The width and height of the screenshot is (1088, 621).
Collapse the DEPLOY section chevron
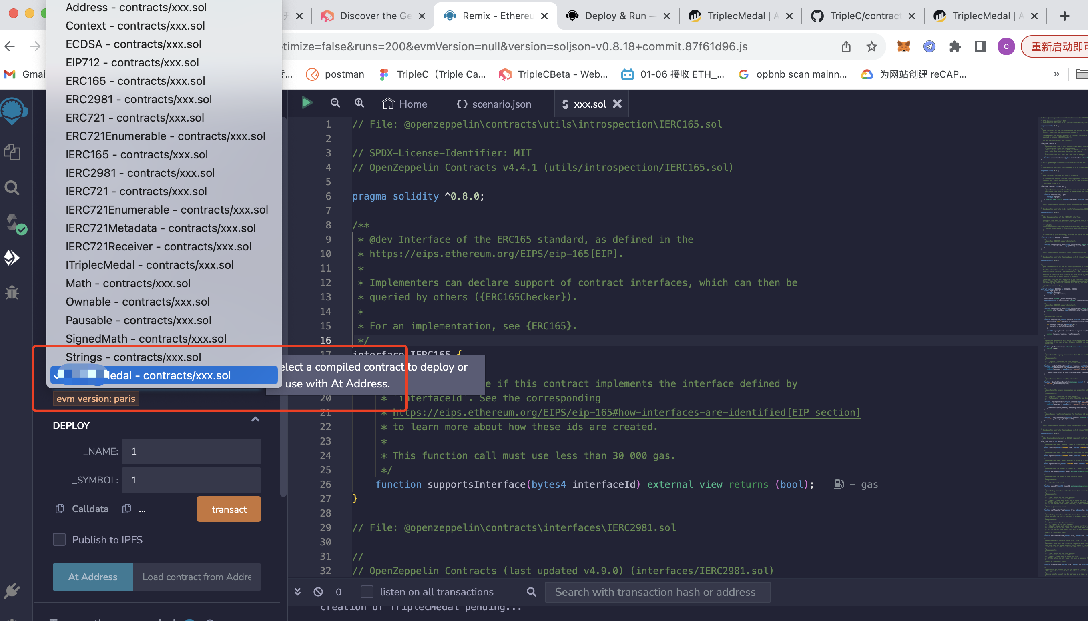click(255, 419)
